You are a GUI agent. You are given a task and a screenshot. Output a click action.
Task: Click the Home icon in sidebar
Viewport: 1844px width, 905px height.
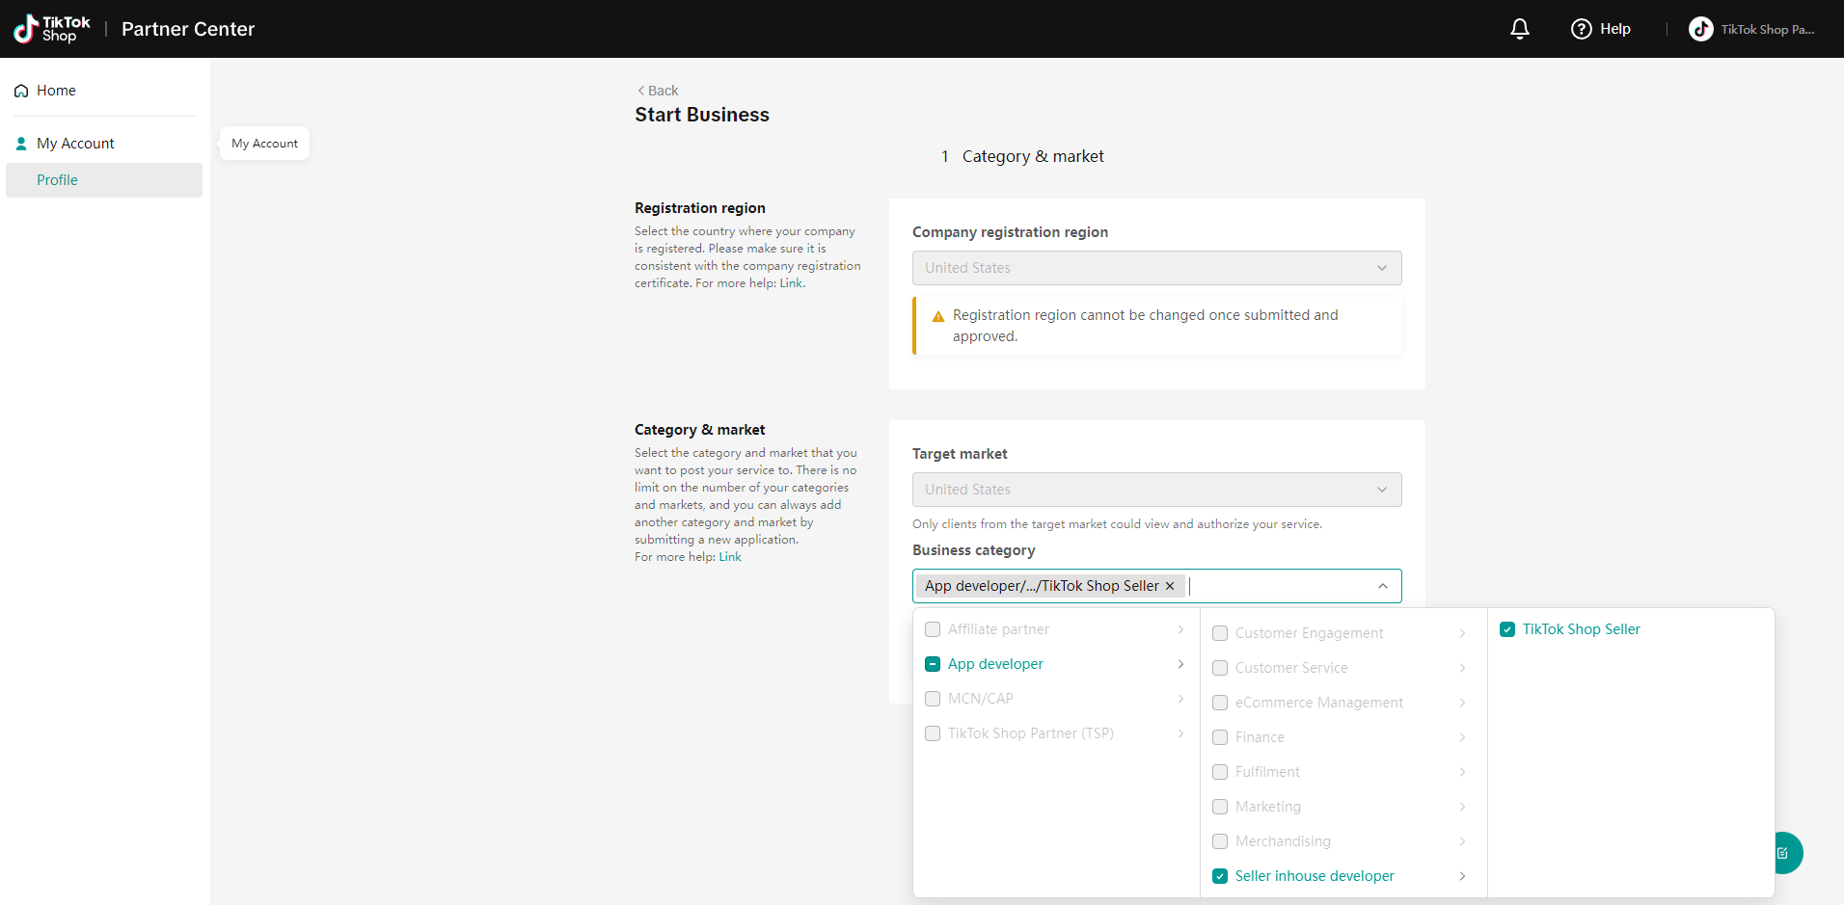21,91
